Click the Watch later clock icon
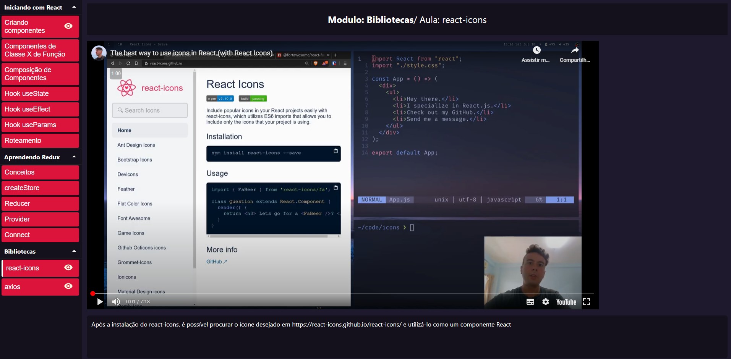This screenshot has height=359, width=731. pyautogui.click(x=537, y=50)
